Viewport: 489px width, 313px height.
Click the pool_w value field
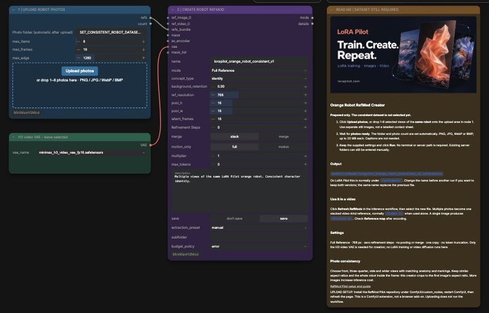tap(259, 111)
